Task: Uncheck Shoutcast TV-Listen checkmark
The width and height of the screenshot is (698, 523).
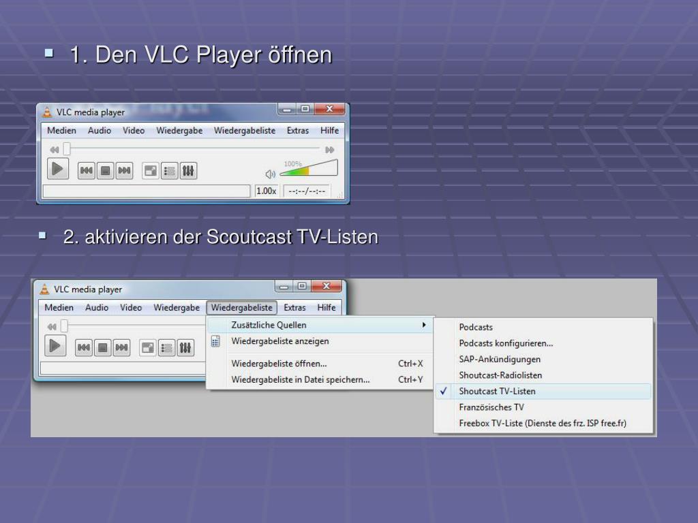Action: point(443,392)
